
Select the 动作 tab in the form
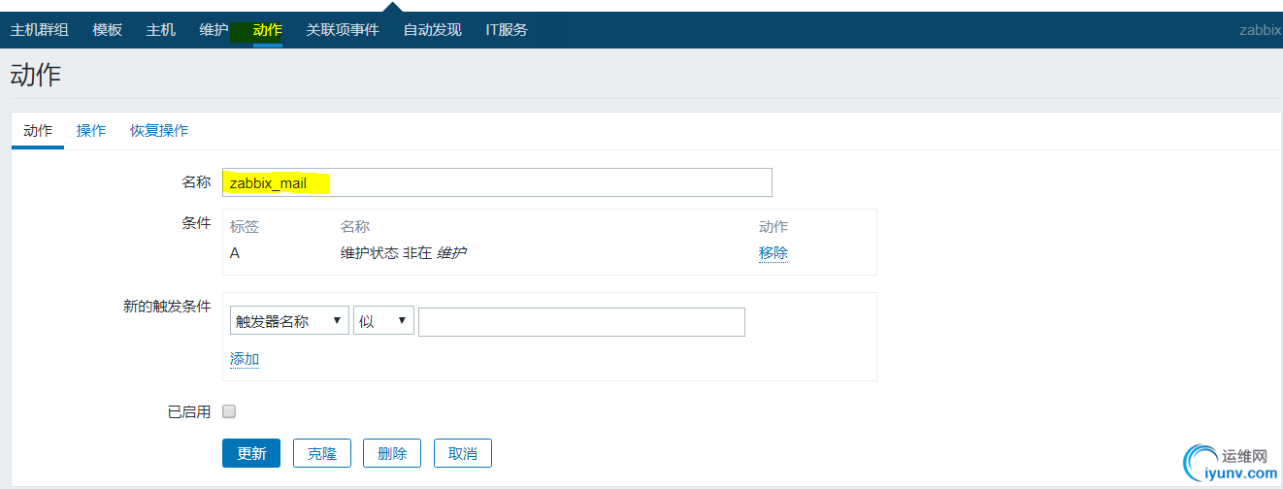(38, 131)
